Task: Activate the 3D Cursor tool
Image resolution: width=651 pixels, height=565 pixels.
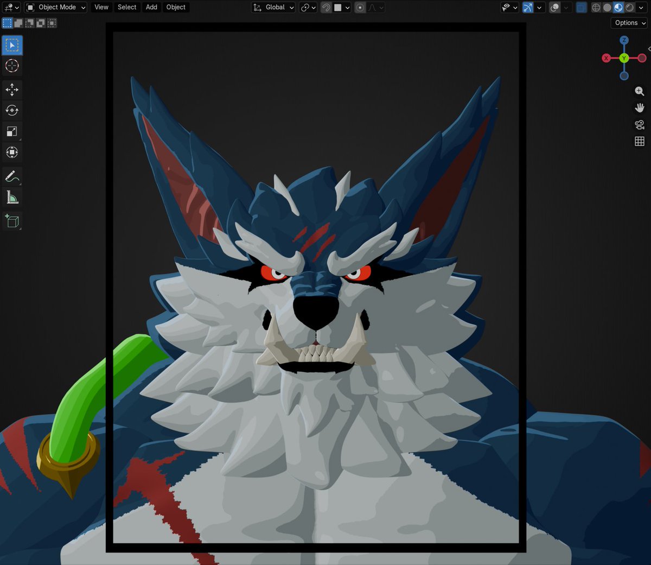Action: [x=12, y=66]
